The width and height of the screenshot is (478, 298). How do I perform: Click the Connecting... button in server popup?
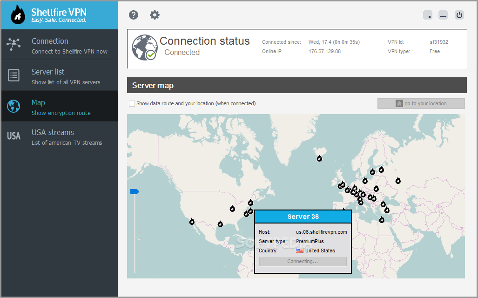click(x=303, y=261)
